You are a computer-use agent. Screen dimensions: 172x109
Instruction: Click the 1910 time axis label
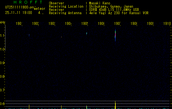point(167,24)
